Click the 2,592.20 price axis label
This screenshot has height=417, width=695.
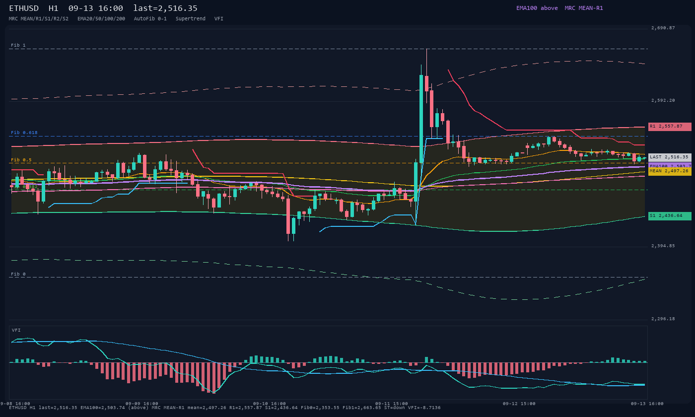click(x=663, y=100)
